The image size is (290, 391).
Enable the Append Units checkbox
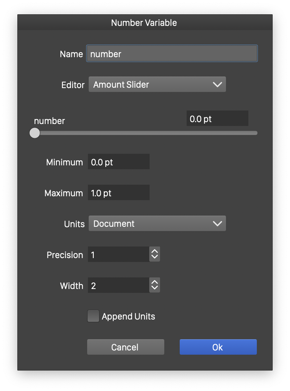[93, 316]
